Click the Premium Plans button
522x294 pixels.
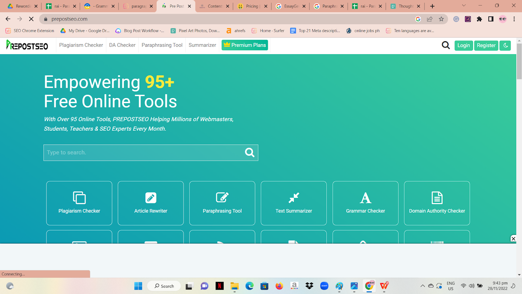click(245, 45)
